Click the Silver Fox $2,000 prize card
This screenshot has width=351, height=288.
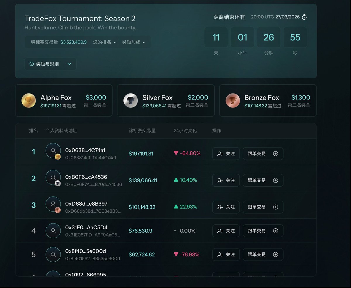point(166,100)
